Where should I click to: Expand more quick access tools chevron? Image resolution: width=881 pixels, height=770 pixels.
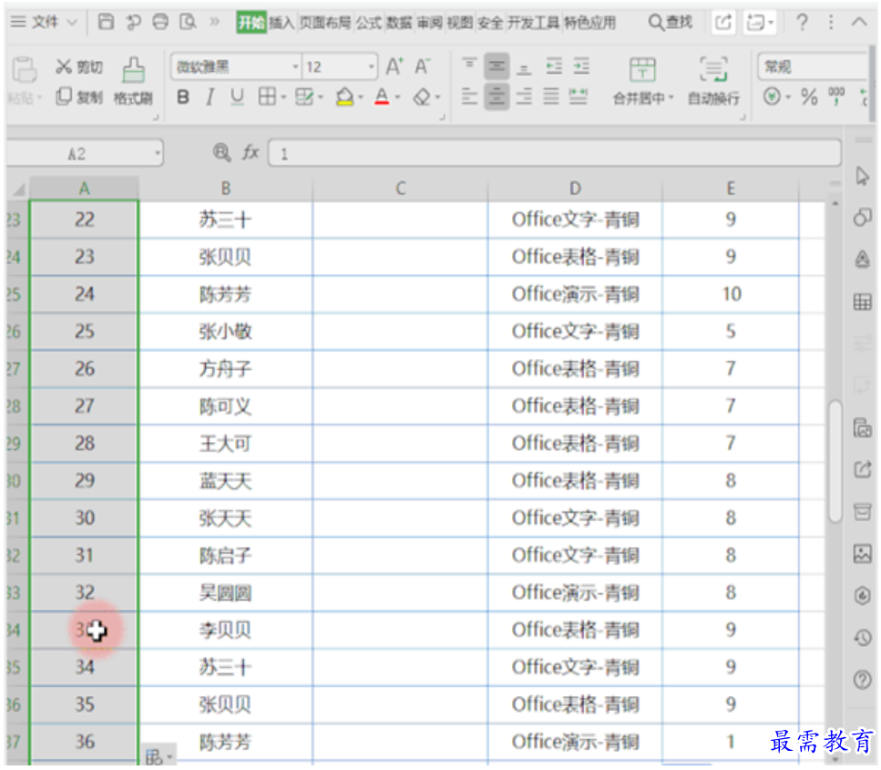pos(215,22)
